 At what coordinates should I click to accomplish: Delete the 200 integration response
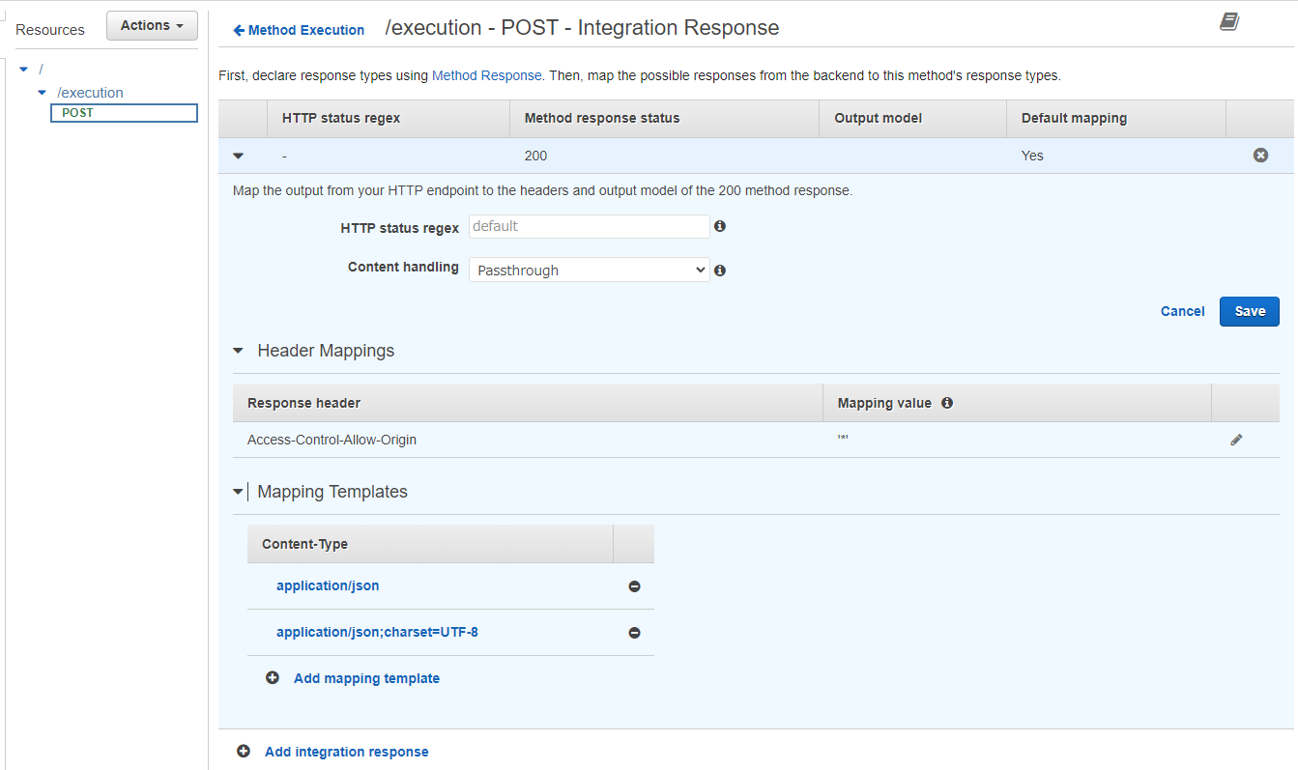tap(1260, 153)
